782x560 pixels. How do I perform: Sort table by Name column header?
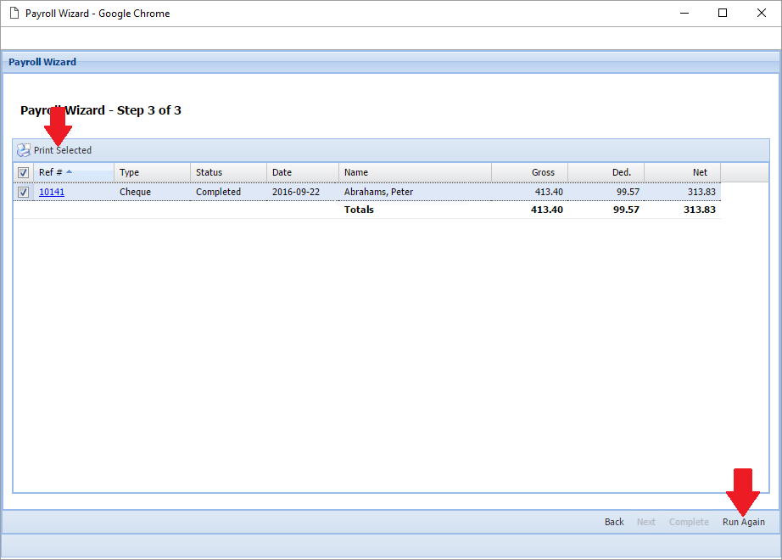pos(415,172)
